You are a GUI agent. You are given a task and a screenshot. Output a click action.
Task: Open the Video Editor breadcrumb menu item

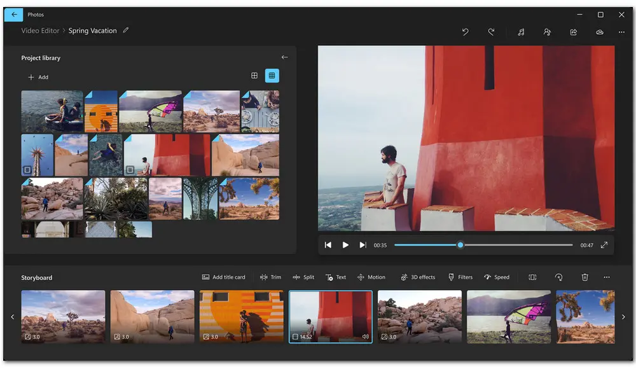point(40,30)
